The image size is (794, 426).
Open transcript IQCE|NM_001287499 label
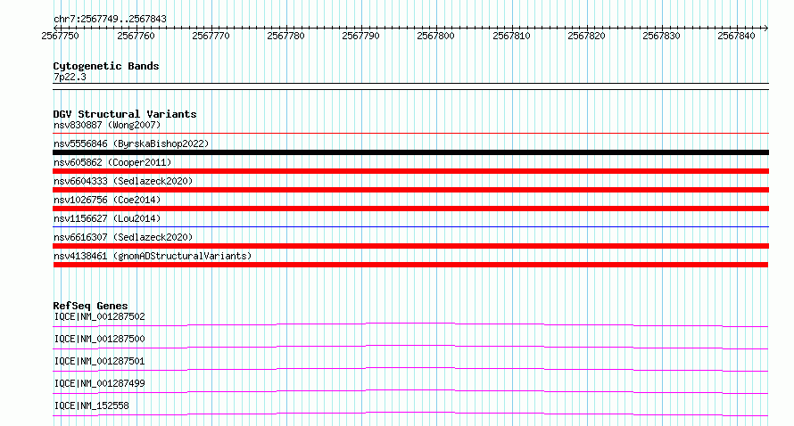point(99,383)
